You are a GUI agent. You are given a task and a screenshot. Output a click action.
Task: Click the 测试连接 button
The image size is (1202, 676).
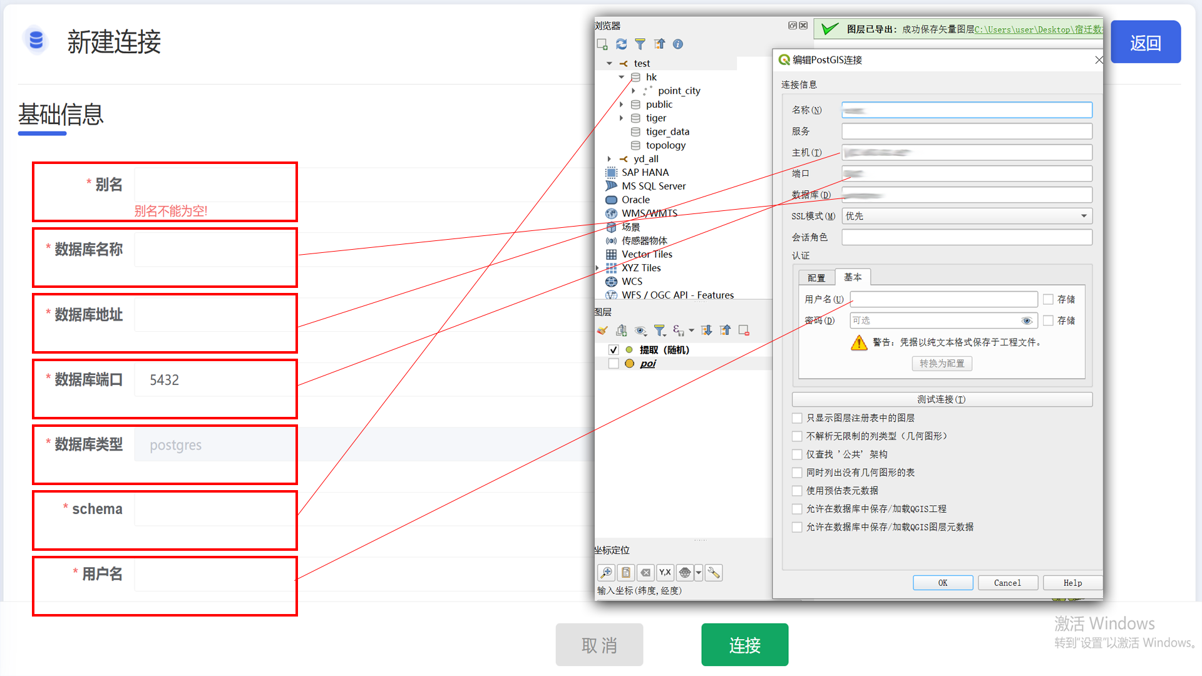pos(942,399)
